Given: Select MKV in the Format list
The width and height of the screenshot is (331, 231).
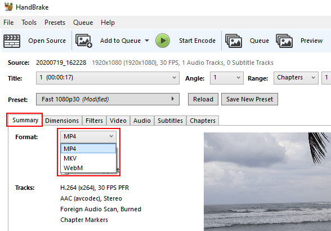Looking at the screenshot, I should pos(88,158).
